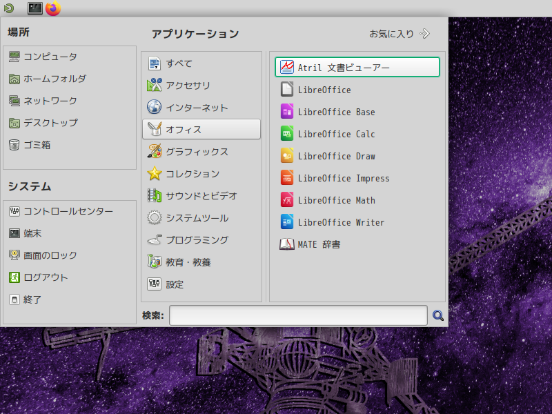Select the システムツール category
552x414 pixels.
pyautogui.click(x=201, y=218)
